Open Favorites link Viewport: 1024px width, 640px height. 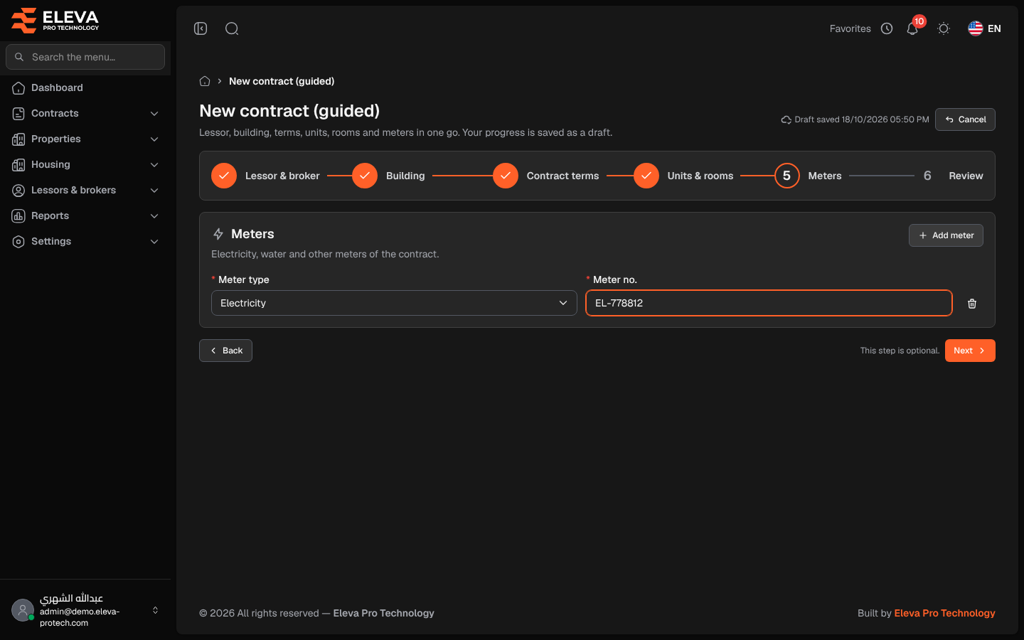850,28
